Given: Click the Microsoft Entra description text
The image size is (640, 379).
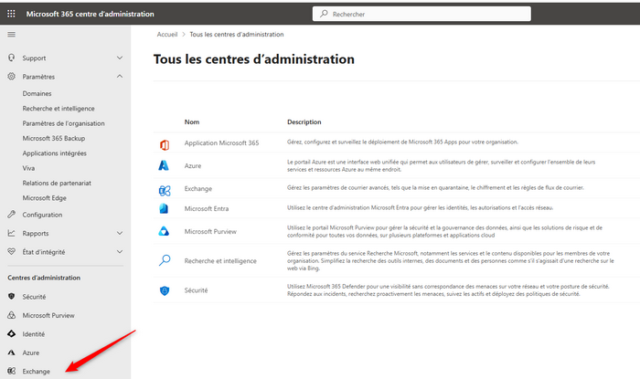Looking at the screenshot, I should [x=421, y=207].
